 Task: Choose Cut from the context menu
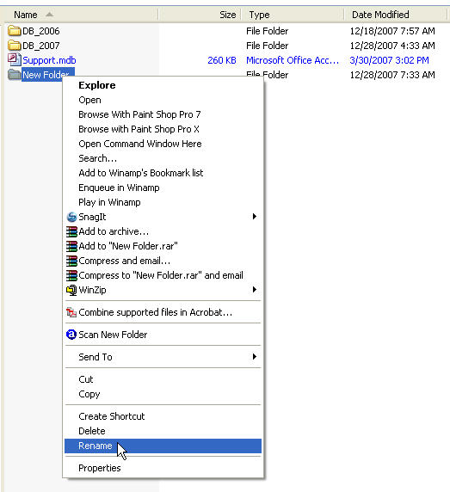(163, 379)
